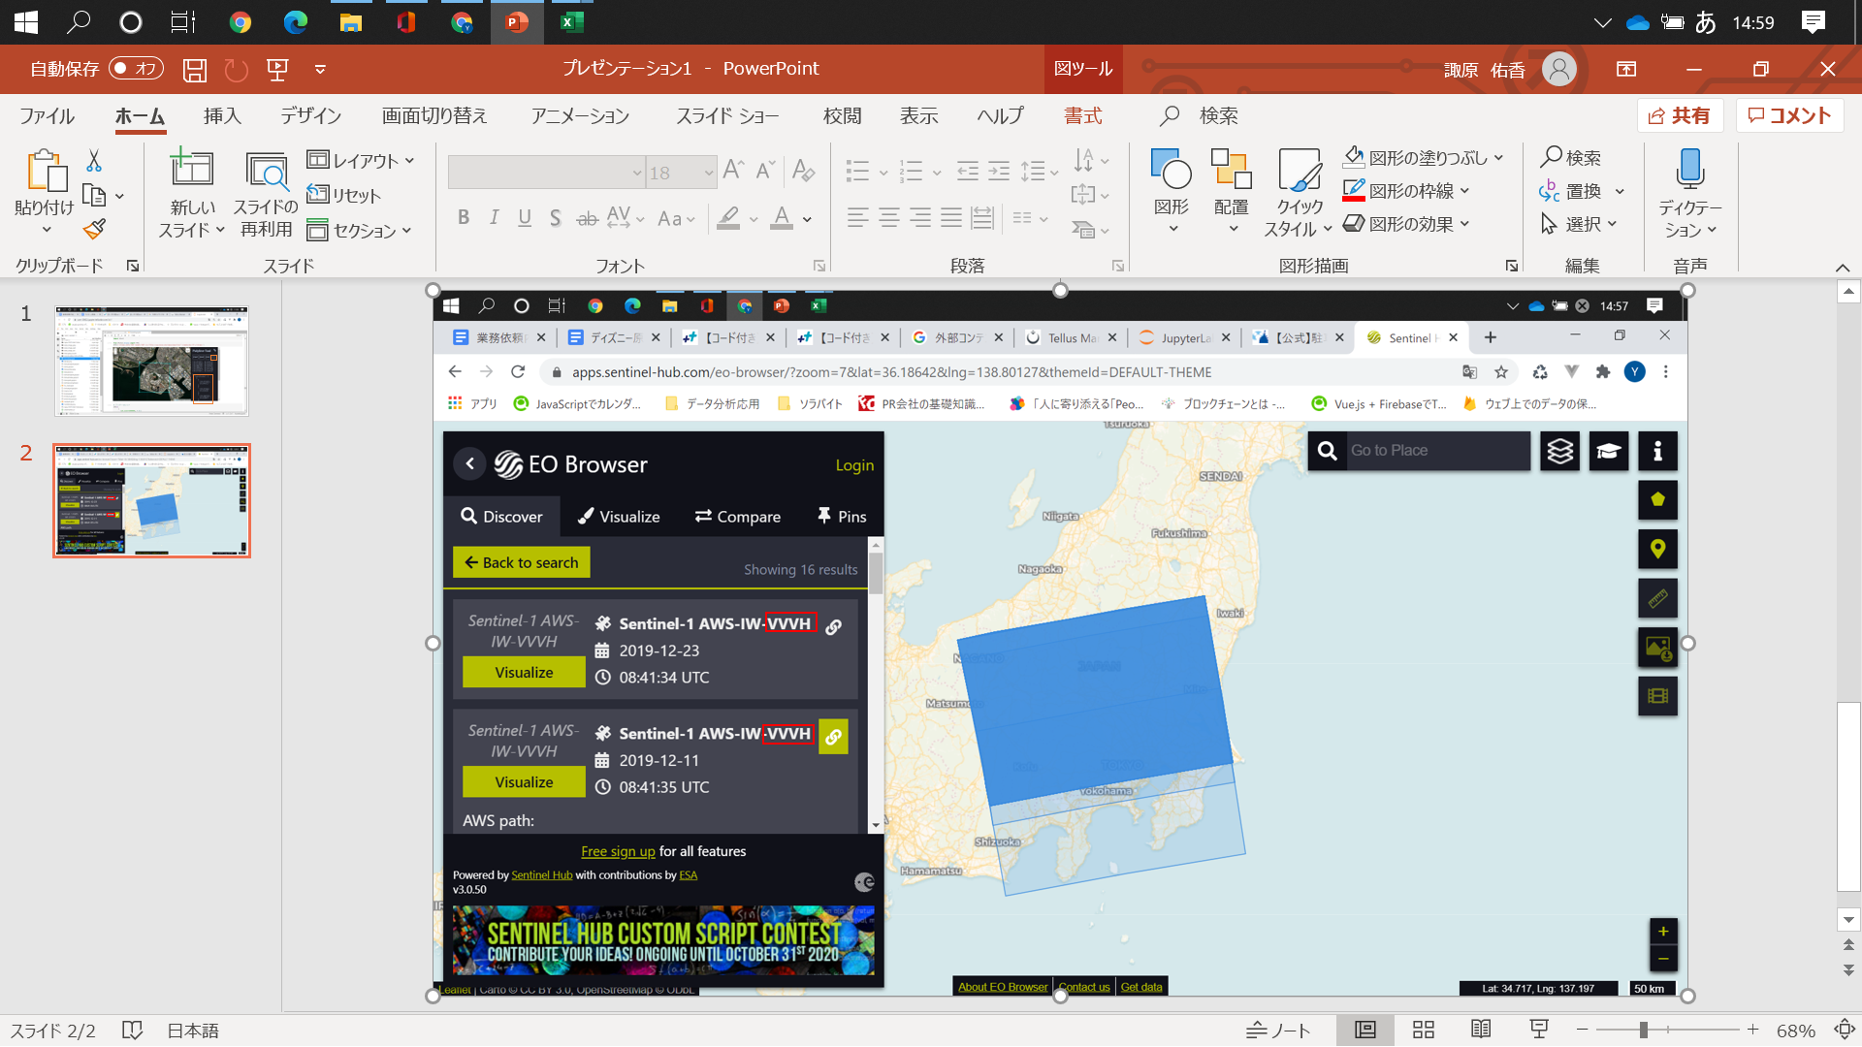Open the ribbon display options icon in the title bar
Viewport: 1862px width, 1047px height.
click(x=1626, y=69)
